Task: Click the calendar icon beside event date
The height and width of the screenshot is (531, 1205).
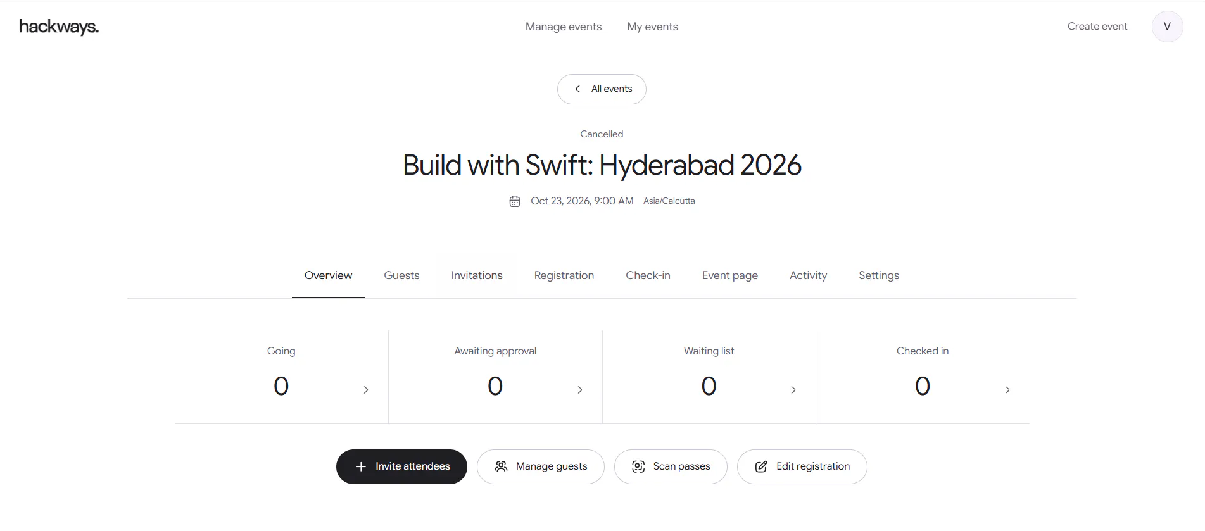Action: 515,201
